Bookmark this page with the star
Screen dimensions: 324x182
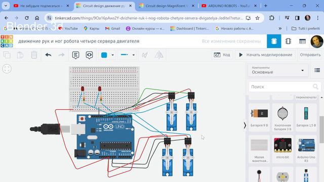pos(257,18)
